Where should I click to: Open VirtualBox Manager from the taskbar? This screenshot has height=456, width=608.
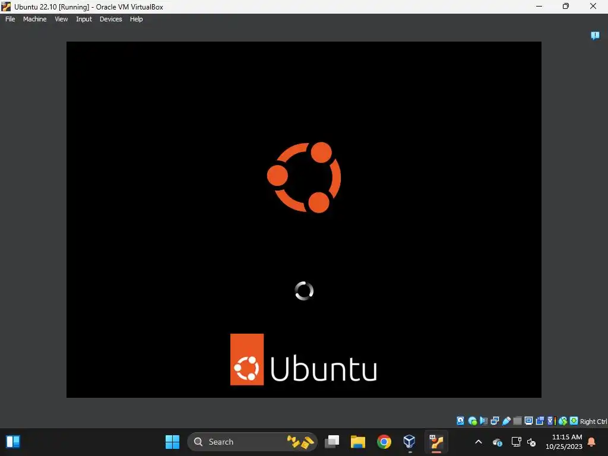(x=410, y=442)
